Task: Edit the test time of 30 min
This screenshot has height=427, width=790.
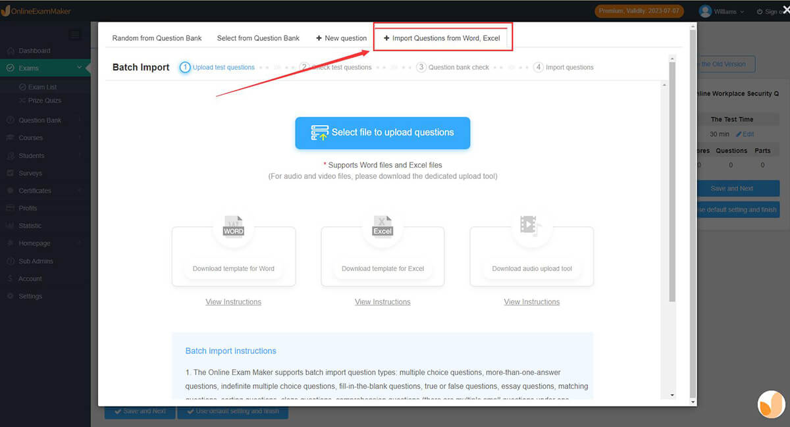Action: point(745,134)
